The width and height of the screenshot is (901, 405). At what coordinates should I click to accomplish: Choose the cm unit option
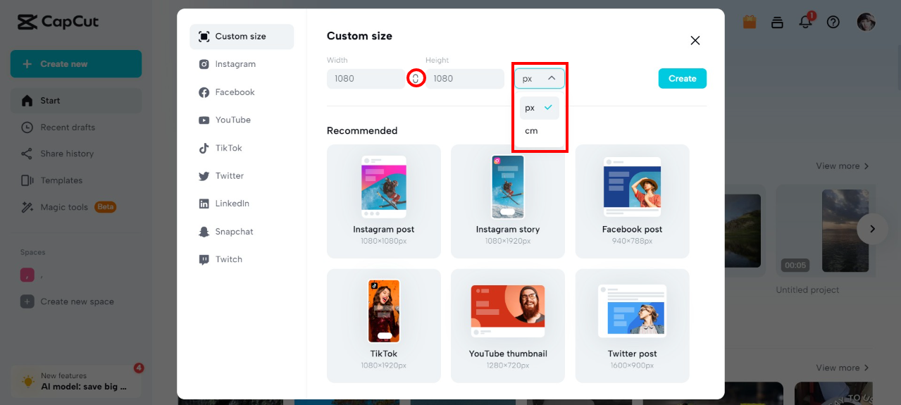pos(540,131)
